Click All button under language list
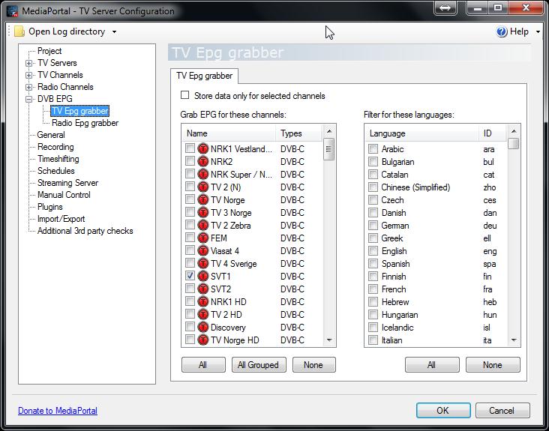Screen dimensions: 549x431 (432, 365)
